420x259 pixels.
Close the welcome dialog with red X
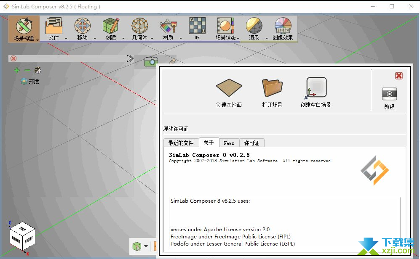(x=399, y=76)
